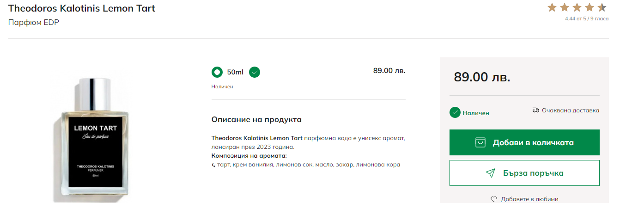Select the 50ml size radio button
Screen dimensions: 626x203
point(217,72)
